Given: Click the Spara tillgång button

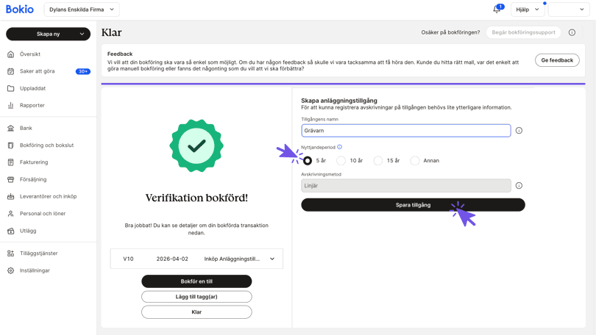Looking at the screenshot, I should tap(413, 205).
